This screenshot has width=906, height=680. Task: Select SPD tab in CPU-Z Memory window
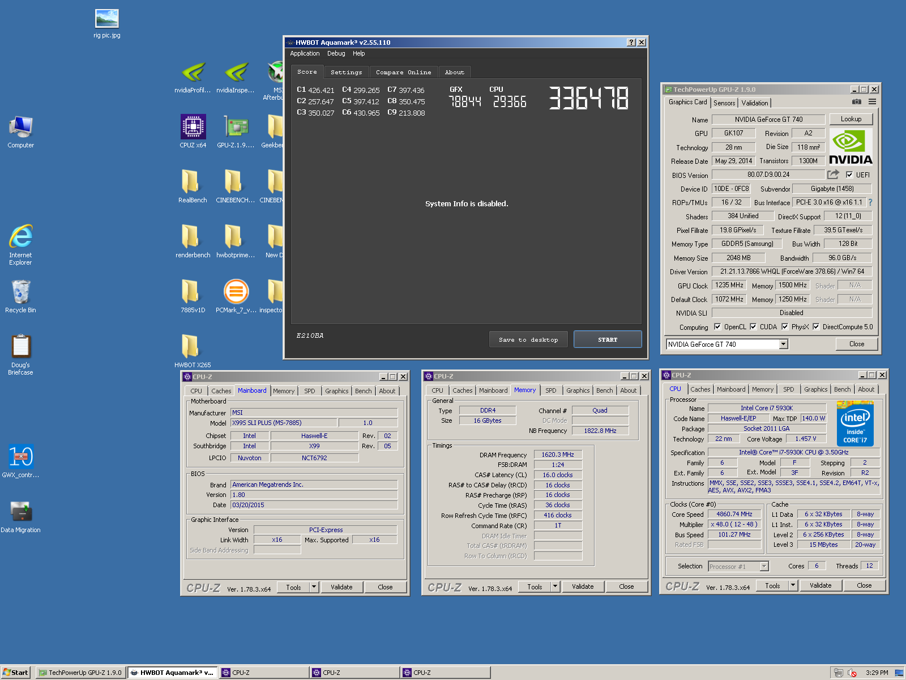click(x=550, y=390)
